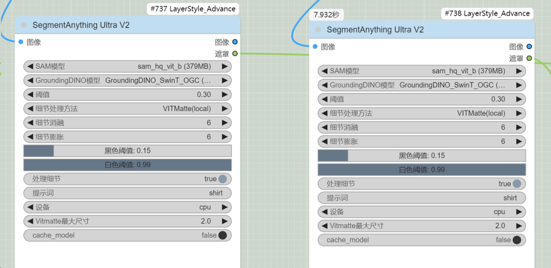Adjust 黑色阈值 slider in node #738
Image resolution: width=551 pixels, height=268 pixels.
422,156
